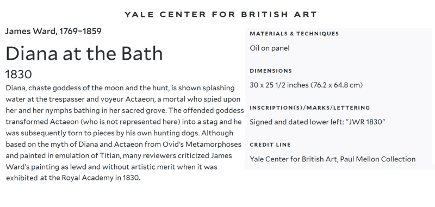Open the Paul Mellon Collection credit text
Screen dimensions: 435x207
click(333, 159)
